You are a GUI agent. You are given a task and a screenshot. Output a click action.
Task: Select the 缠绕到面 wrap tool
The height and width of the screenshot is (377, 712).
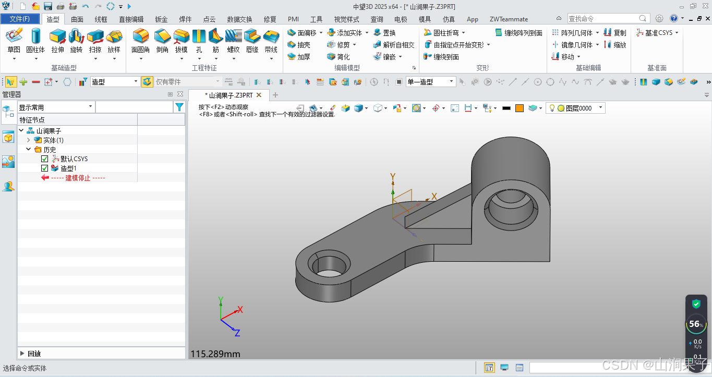coord(441,57)
